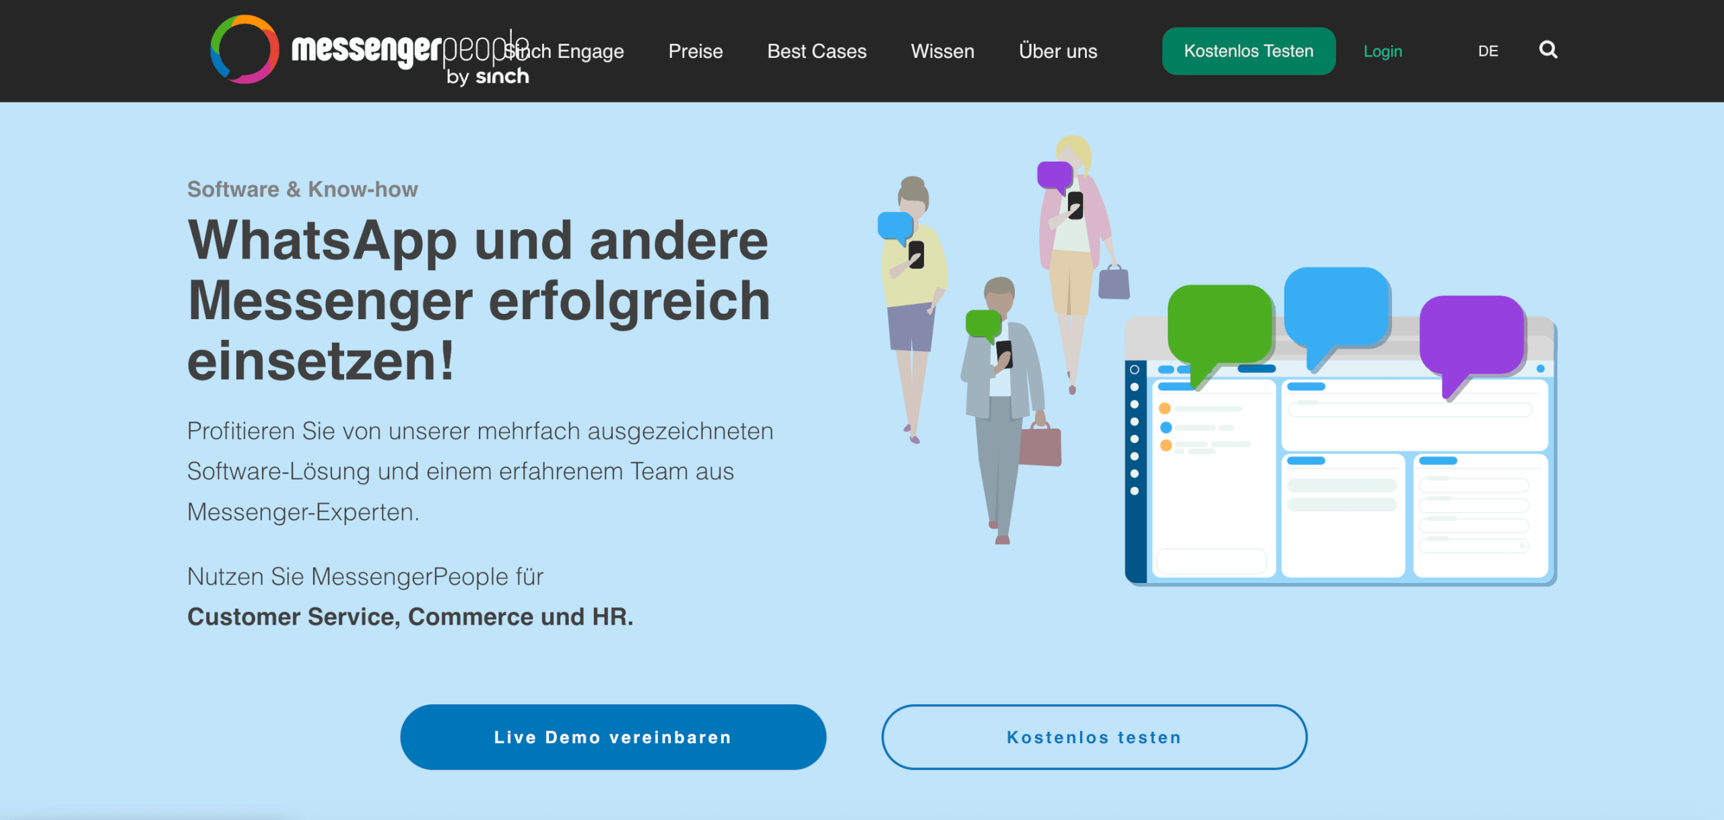Screen dimensions: 1724x820
Task: Open the Sinch Engage menu item
Action: (564, 51)
